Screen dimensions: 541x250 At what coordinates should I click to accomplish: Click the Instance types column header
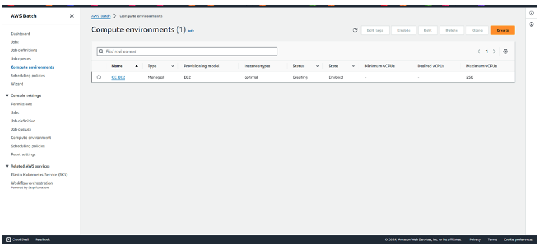pyautogui.click(x=257, y=66)
